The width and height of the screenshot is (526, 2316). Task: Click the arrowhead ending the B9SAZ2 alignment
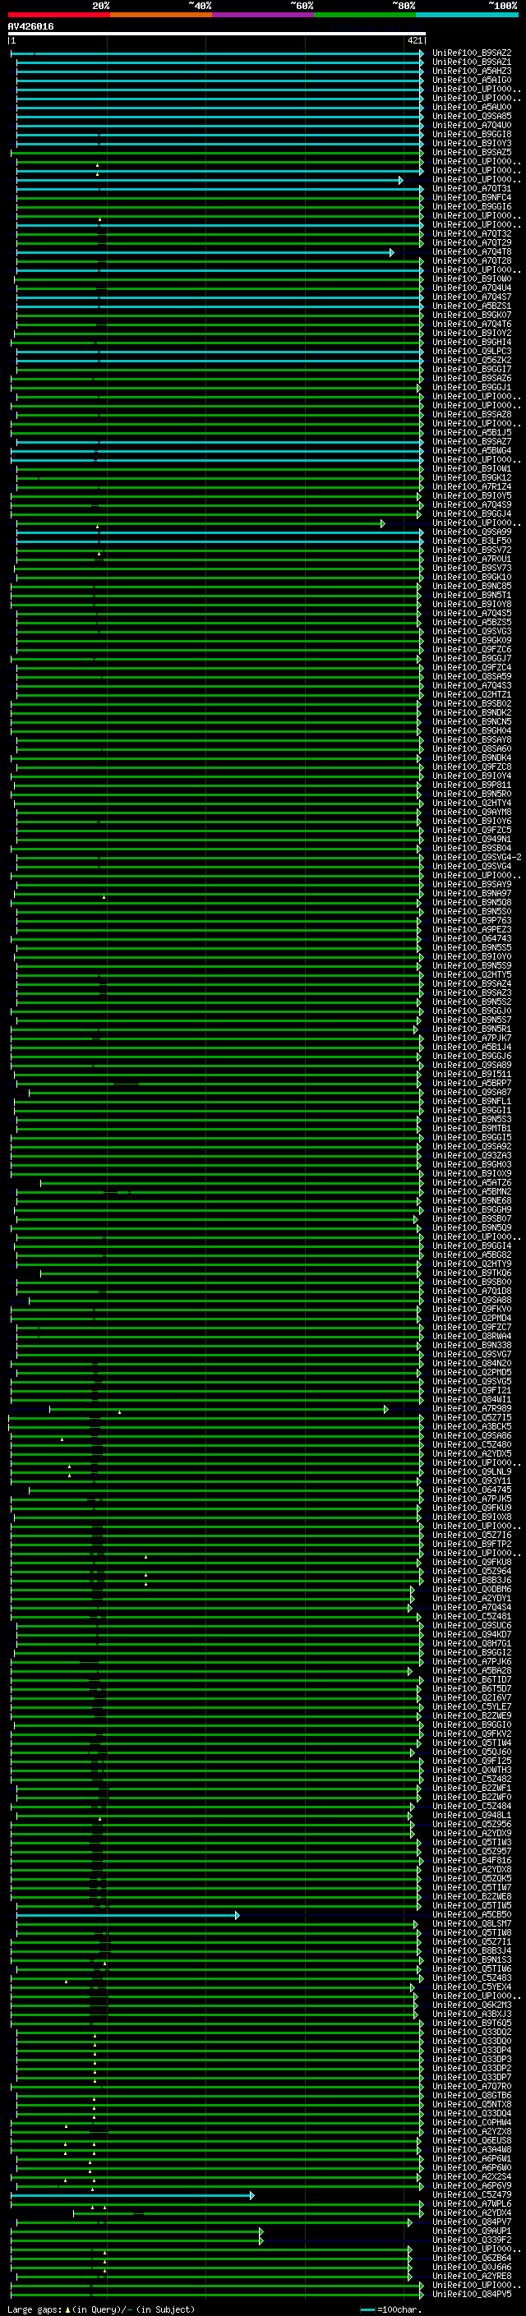click(422, 54)
